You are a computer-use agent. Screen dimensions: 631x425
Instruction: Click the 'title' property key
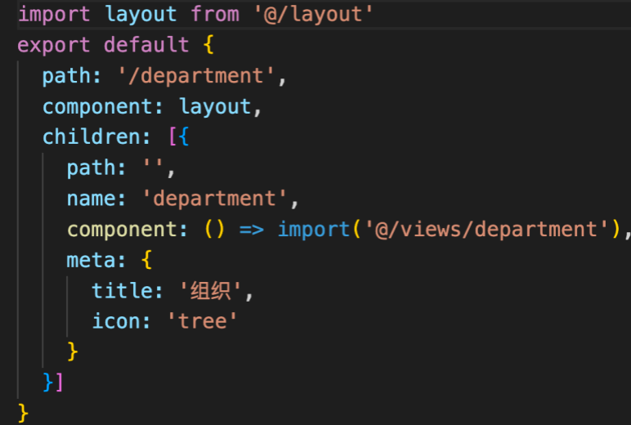pos(122,291)
